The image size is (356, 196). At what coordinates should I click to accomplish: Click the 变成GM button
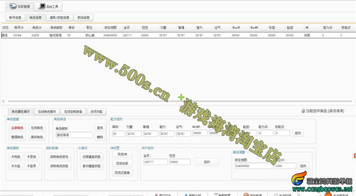pos(122,154)
